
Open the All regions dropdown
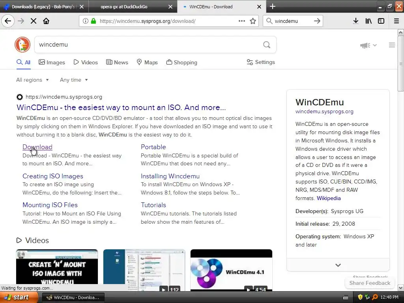32,80
